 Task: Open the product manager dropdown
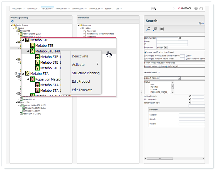[179, 78]
